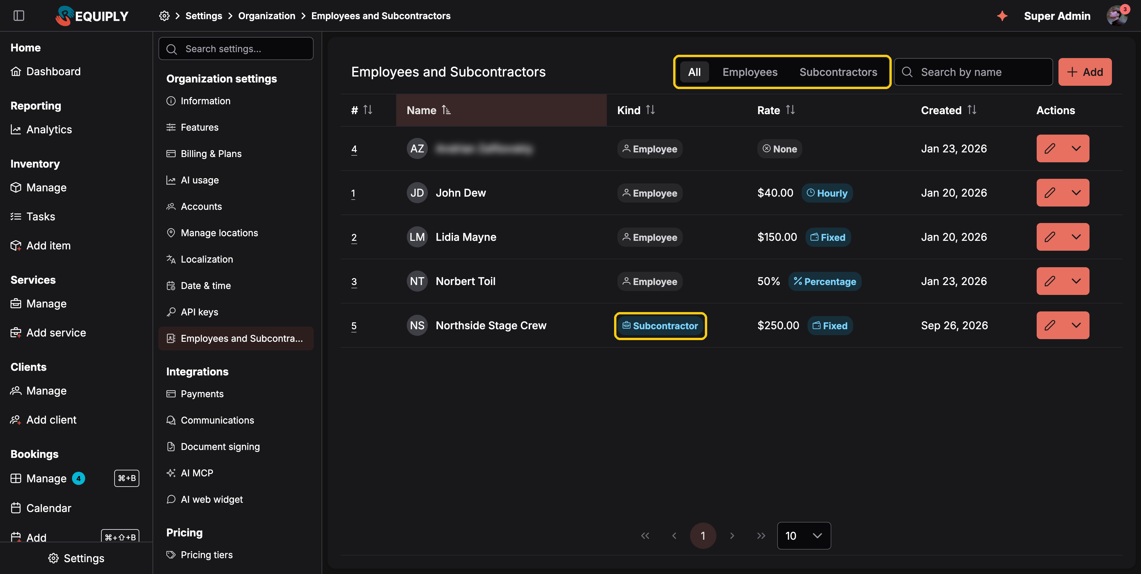Open API keys settings
This screenshot has height=574, width=1141.
tap(199, 312)
